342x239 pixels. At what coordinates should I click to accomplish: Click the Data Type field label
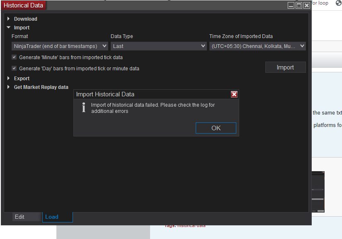[122, 36]
